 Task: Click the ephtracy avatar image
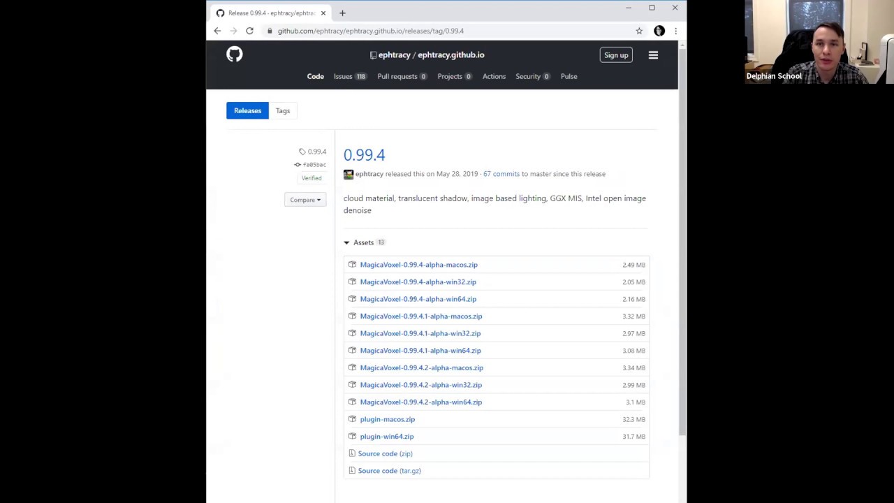(349, 174)
